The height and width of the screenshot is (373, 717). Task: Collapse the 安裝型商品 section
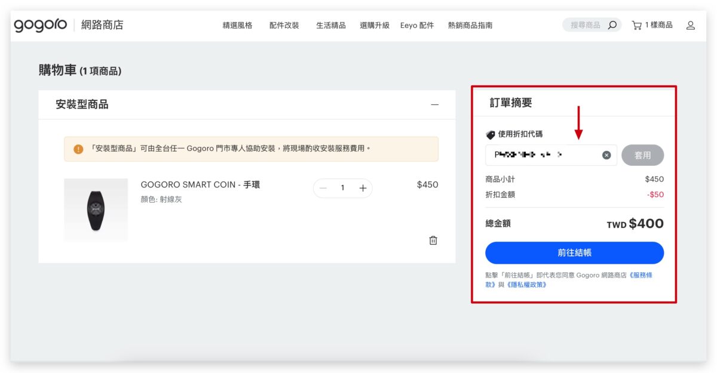pos(434,104)
